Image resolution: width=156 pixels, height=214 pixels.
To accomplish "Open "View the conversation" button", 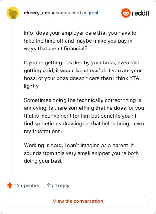I will pyautogui.click(x=78, y=201).
